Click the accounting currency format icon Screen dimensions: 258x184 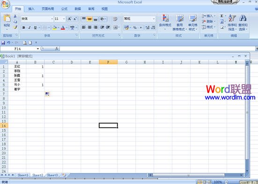click(x=126, y=28)
